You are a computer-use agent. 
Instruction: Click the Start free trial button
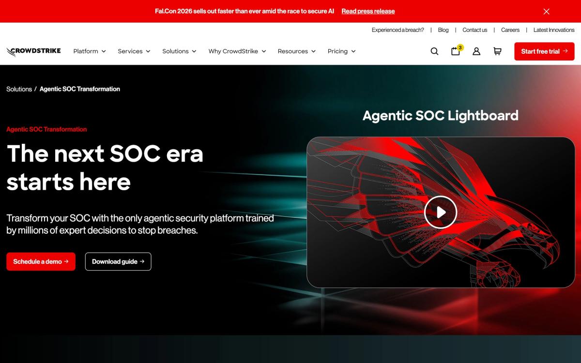pos(544,51)
